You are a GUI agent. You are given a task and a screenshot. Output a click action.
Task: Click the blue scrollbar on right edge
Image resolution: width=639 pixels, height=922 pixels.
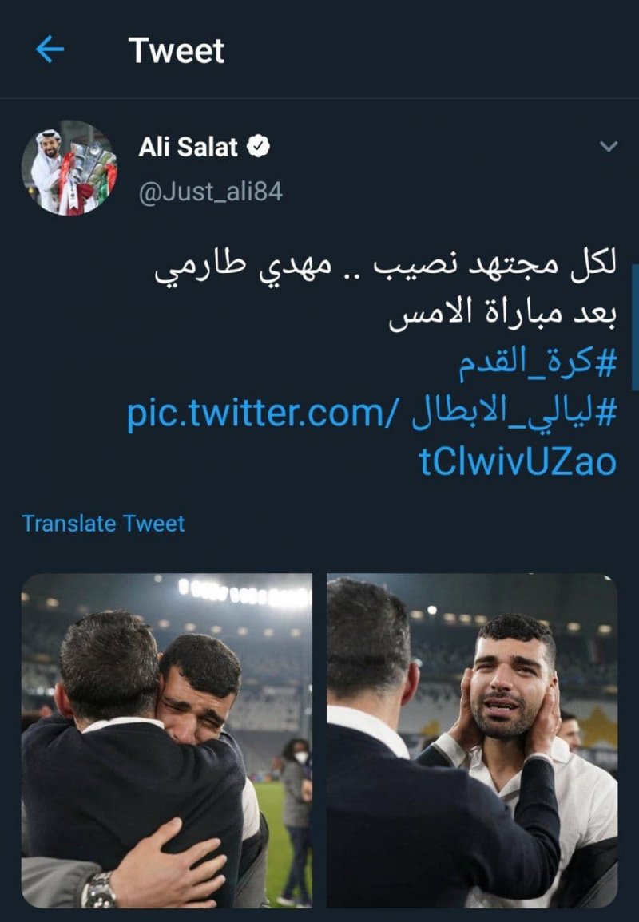635,327
